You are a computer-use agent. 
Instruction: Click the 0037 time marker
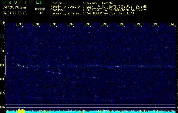click(121, 24)
